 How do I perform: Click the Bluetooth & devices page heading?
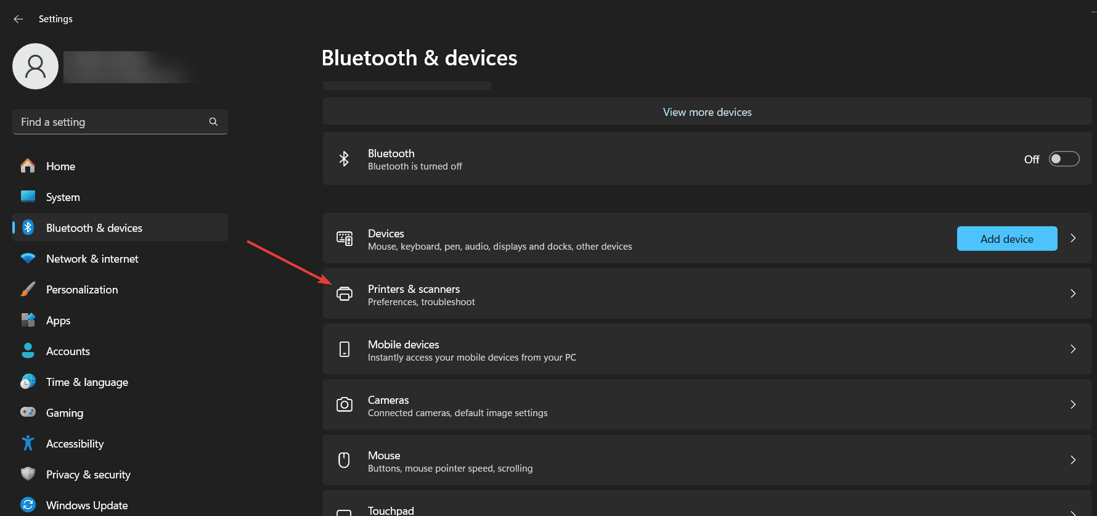pos(419,58)
